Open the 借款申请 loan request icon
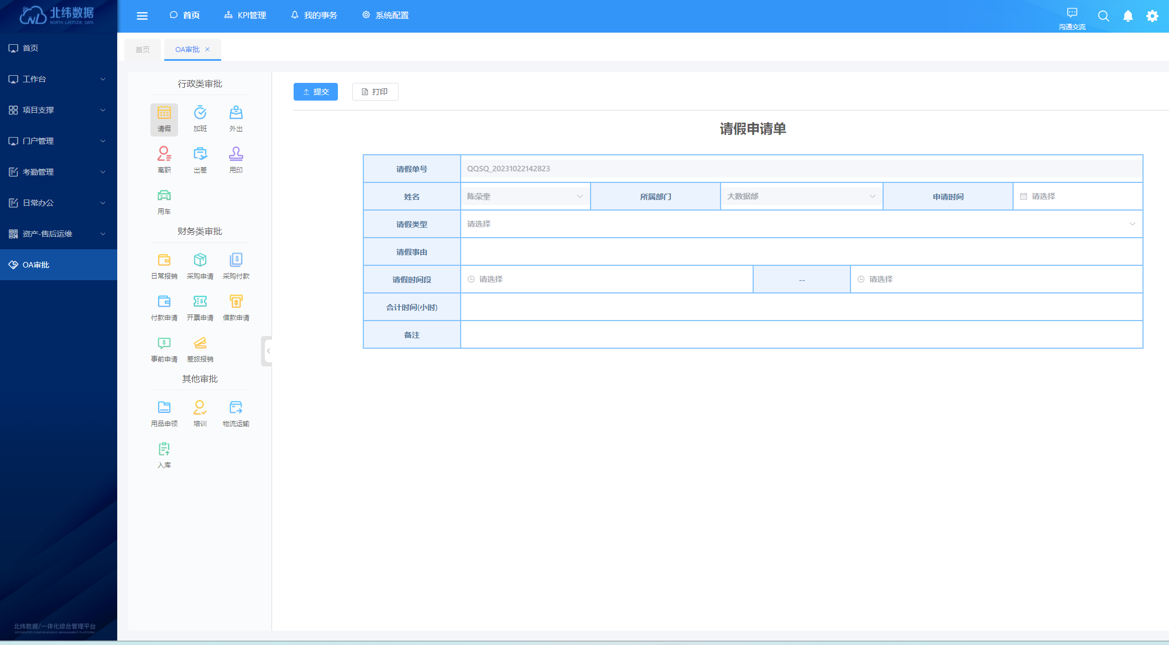 tap(236, 308)
